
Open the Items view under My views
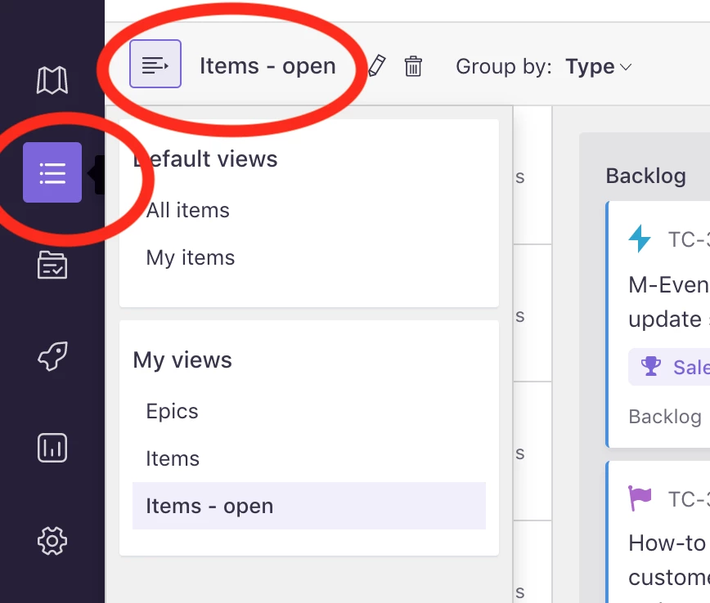click(173, 458)
